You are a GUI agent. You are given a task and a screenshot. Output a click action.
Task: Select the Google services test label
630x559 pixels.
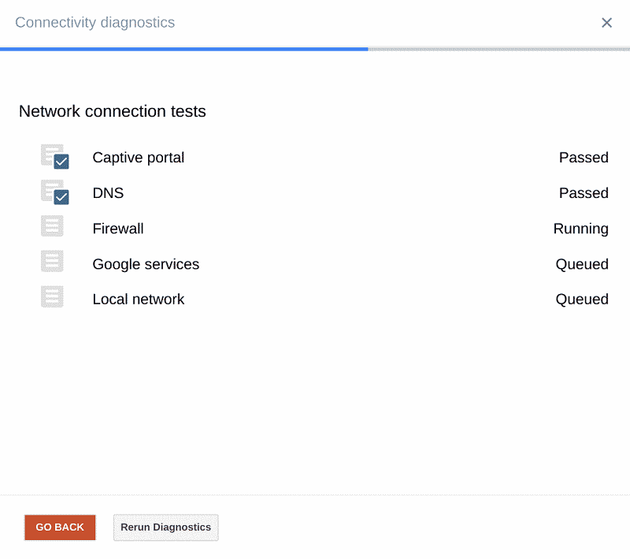[146, 264]
